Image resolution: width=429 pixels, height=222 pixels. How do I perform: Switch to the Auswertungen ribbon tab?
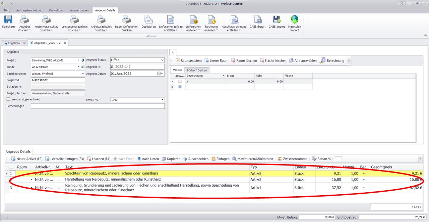click(80, 10)
